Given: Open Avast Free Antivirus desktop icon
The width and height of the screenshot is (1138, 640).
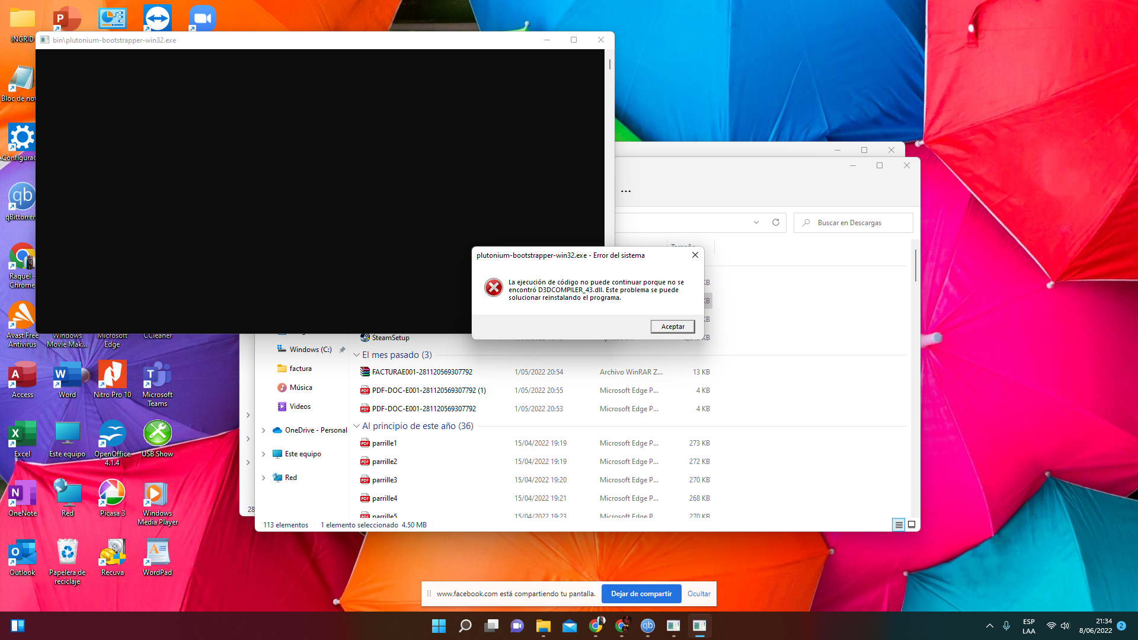Looking at the screenshot, I should coord(21,325).
